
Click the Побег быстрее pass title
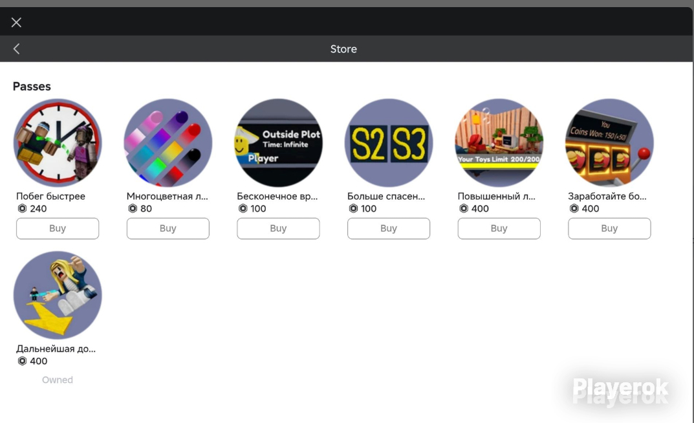pyautogui.click(x=50, y=196)
